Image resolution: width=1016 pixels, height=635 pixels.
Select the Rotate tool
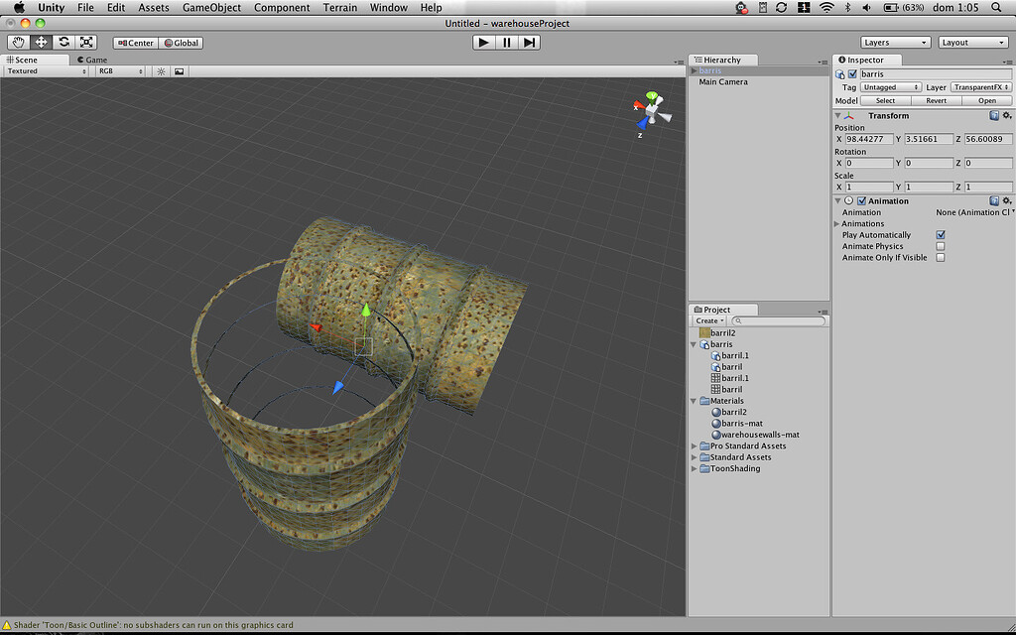coord(63,42)
